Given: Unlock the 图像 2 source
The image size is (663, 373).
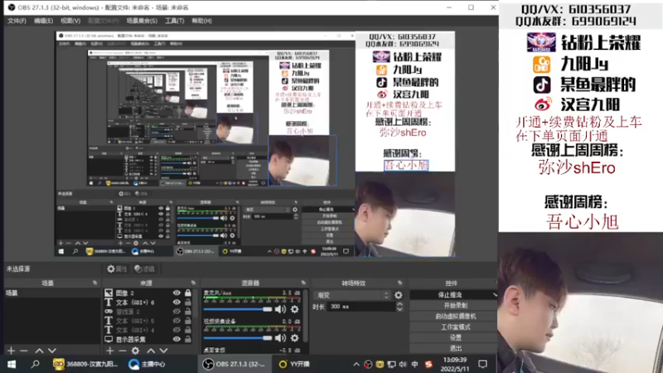Looking at the screenshot, I should click(x=188, y=293).
